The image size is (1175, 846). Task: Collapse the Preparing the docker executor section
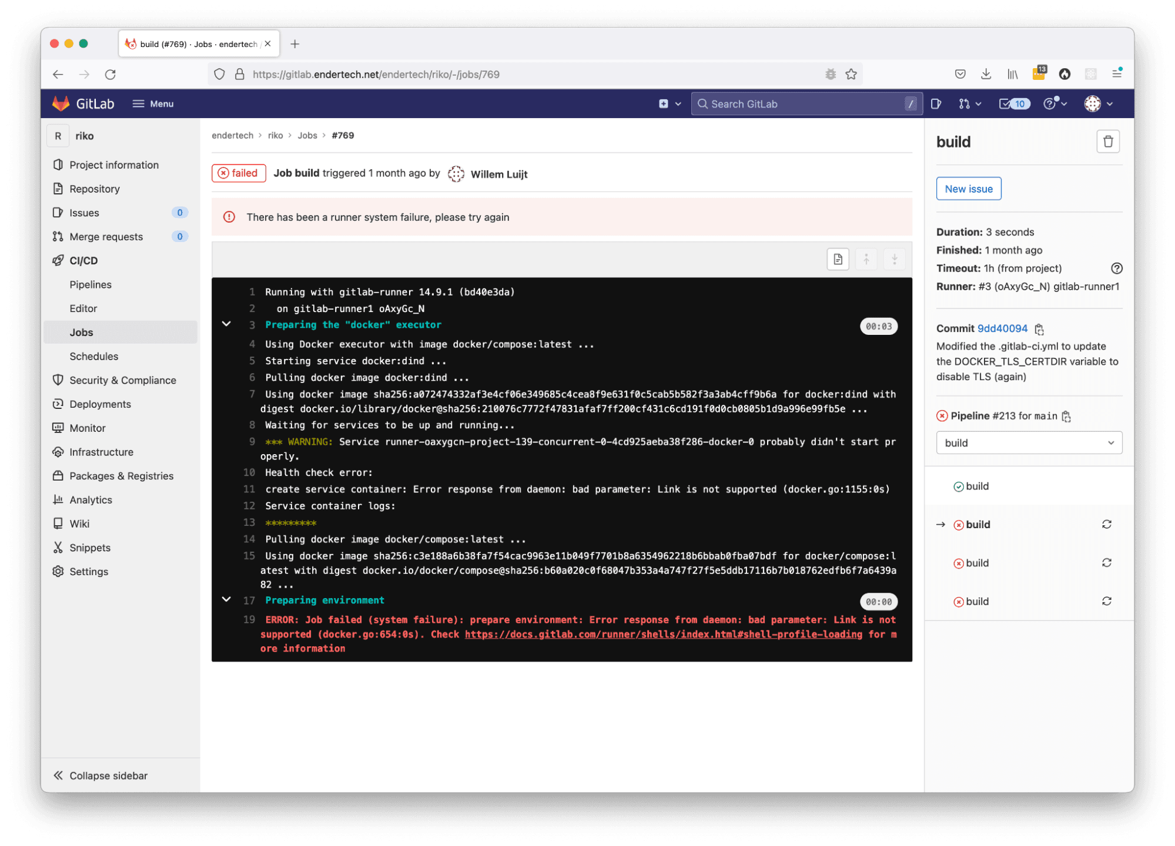click(226, 324)
